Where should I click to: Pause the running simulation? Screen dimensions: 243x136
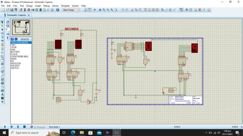(18, 127)
